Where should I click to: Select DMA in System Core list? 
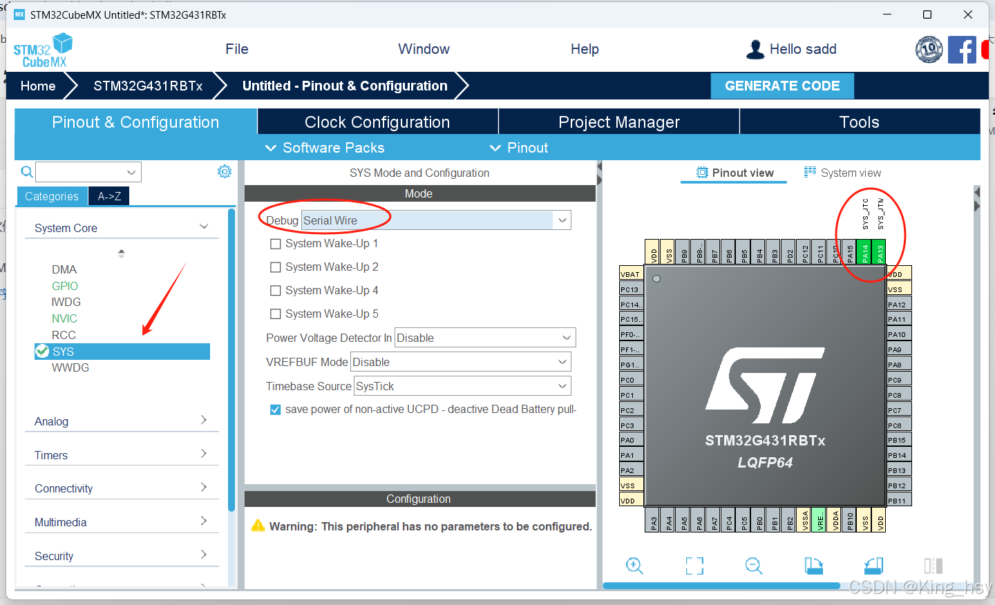(64, 269)
